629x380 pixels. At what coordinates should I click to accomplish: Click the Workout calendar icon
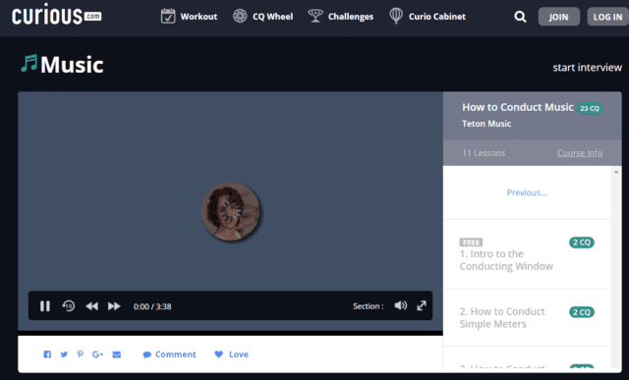click(x=168, y=16)
